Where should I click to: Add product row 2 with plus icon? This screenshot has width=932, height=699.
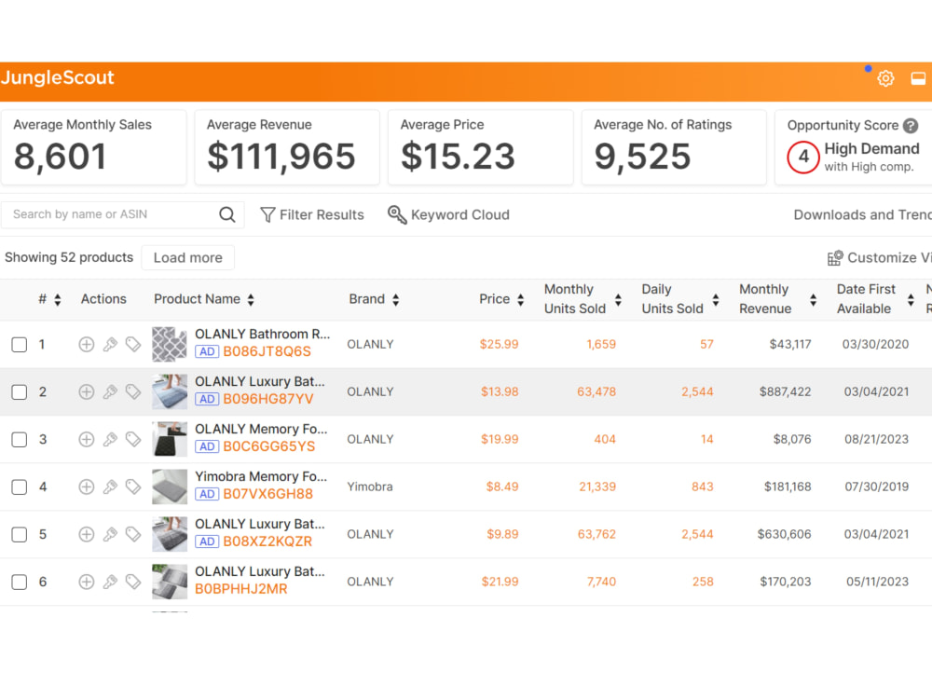click(86, 391)
